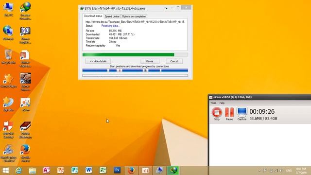Click the oCam recording timer 00:09:26
Viewport: 311px width, 175px height.
pyautogui.click(x=262, y=111)
